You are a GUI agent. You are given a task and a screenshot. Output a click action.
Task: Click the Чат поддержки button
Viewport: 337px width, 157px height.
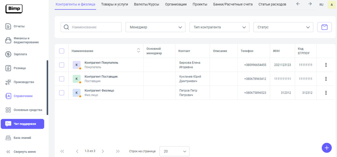(23, 124)
